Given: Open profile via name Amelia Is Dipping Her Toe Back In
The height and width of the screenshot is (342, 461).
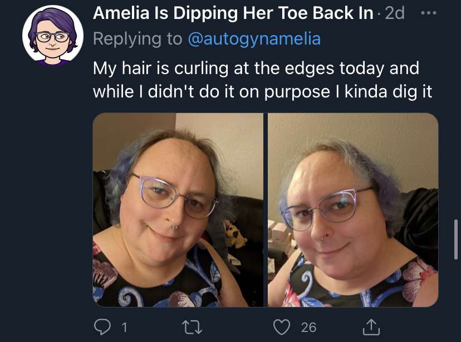Looking at the screenshot, I should coord(233,13).
